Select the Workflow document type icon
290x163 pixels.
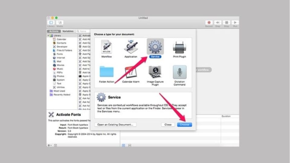(x=106, y=47)
